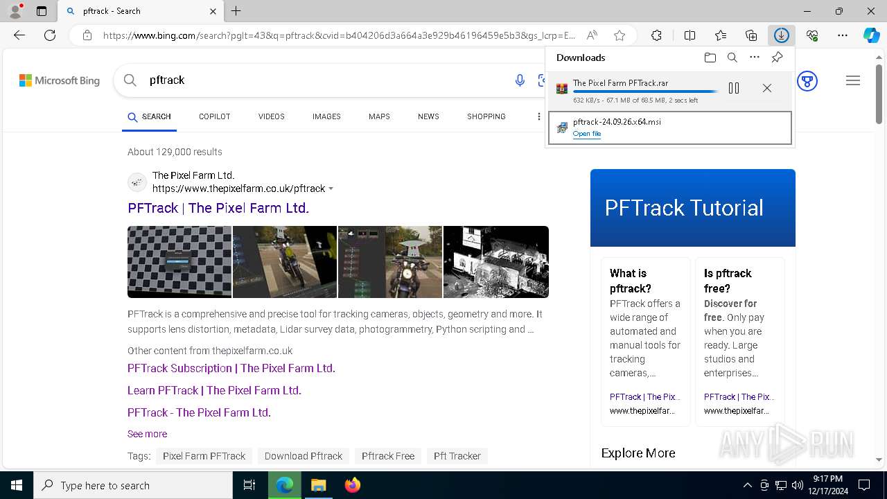This screenshot has height=499, width=887.
Task: Close the pftrack - Search tab
Action: click(x=213, y=11)
